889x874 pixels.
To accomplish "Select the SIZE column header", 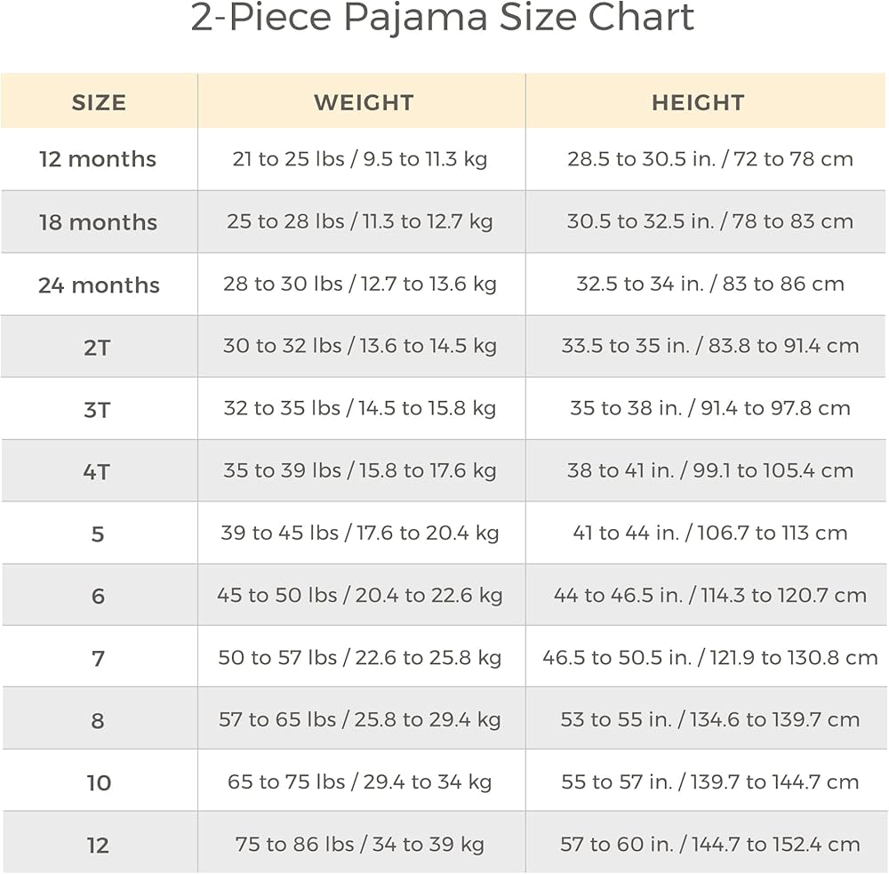I will pos(99,102).
